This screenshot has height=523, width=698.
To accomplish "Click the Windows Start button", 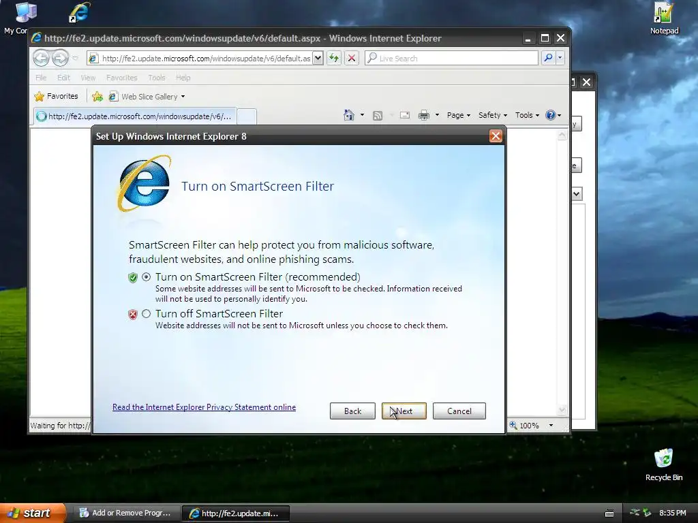I will tap(31, 513).
